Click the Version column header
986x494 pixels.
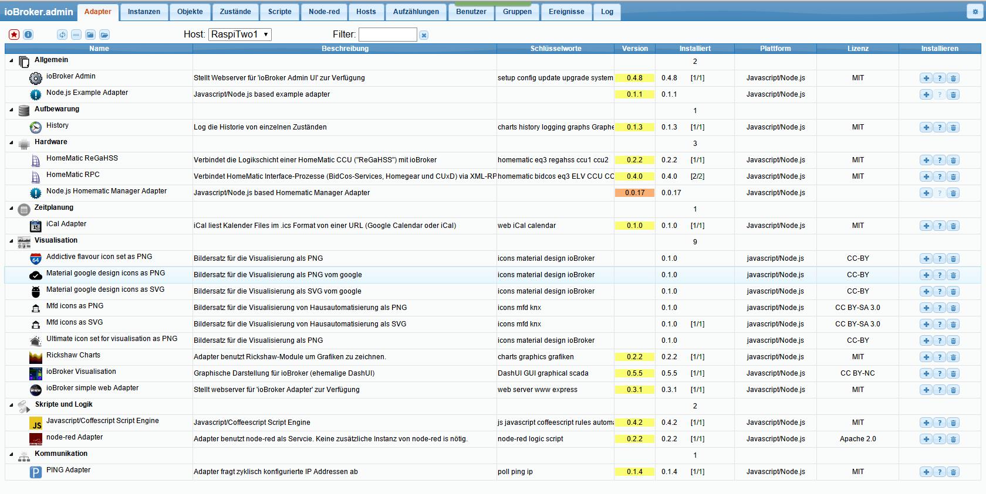pyautogui.click(x=634, y=49)
